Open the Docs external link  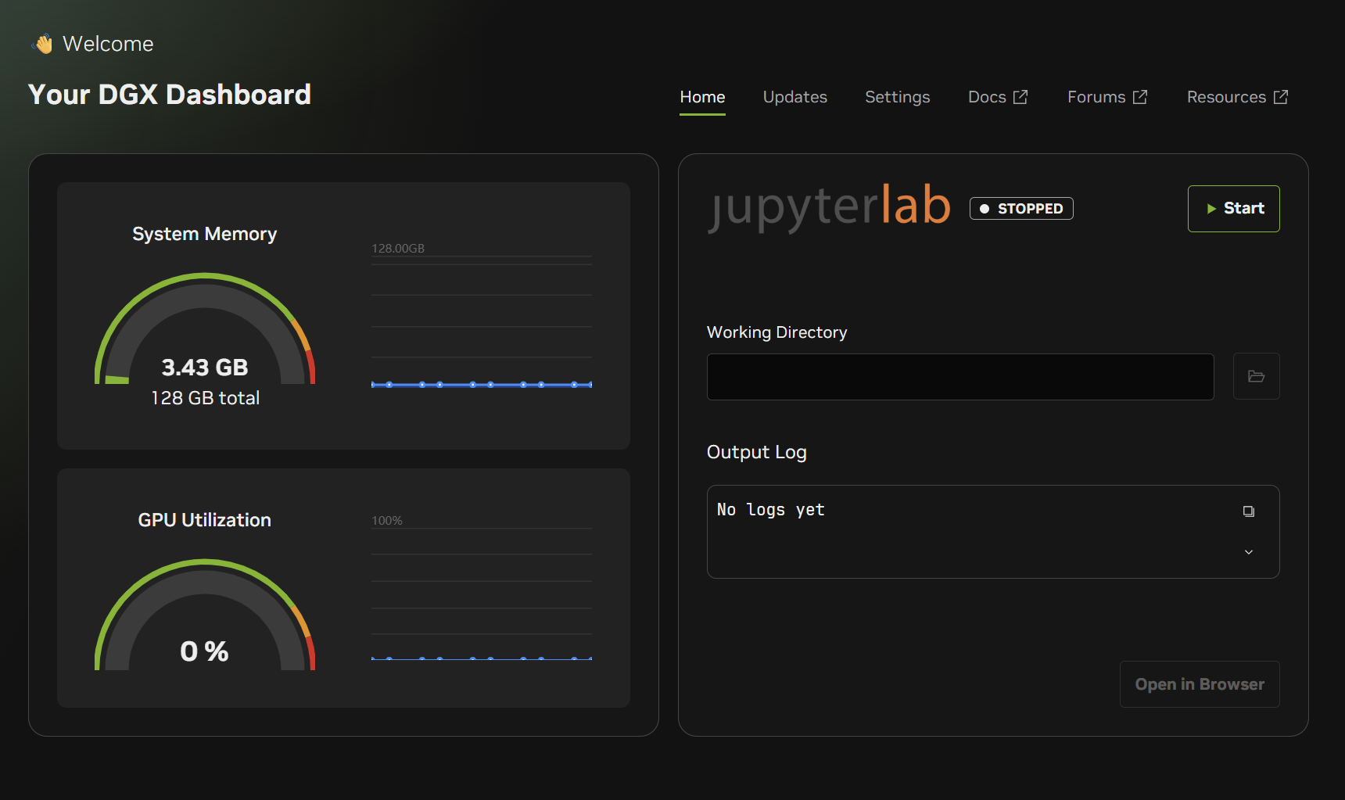[998, 97]
